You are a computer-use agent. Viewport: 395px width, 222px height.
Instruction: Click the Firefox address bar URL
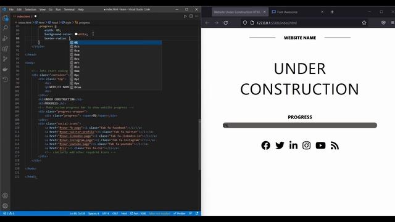(x=276, y=23)
